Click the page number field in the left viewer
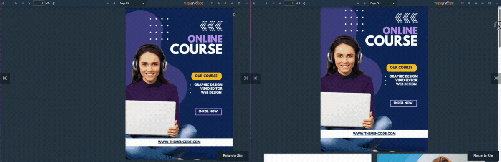Image resolution: width=501 pixels, height=162 pixels. pyautogui.click(x=39, y=3)
